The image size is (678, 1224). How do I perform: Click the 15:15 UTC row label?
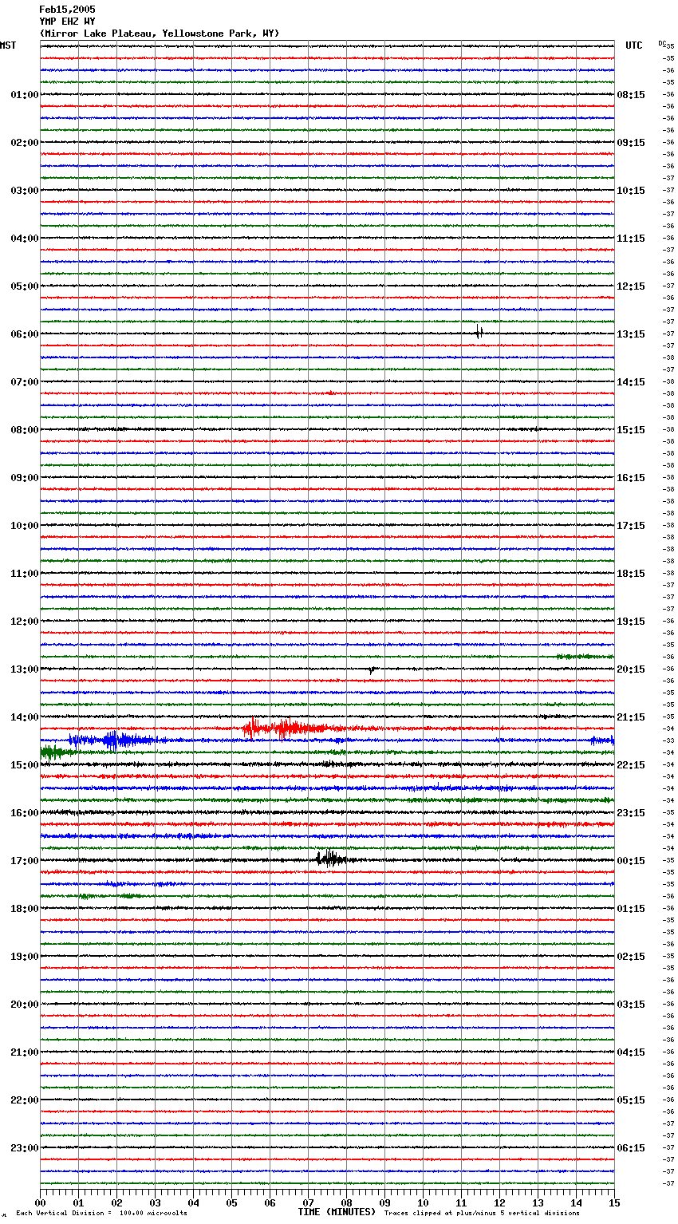(x=631, y=430)
